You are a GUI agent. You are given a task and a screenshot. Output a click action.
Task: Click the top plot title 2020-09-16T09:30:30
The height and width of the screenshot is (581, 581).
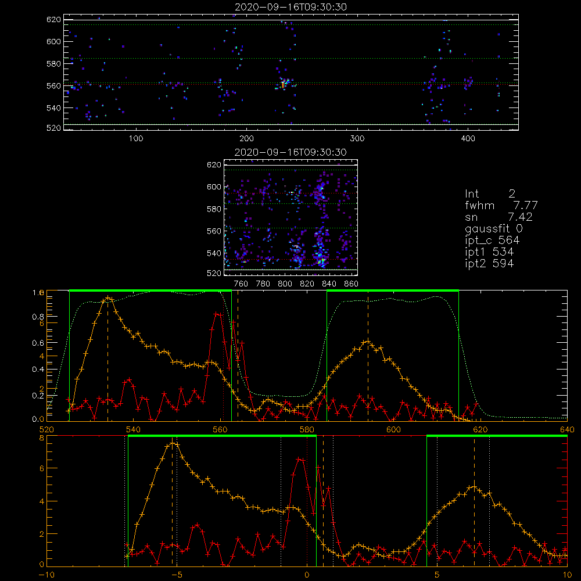(291, 7)
